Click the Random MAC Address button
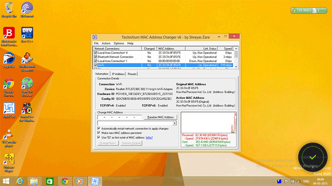 [x=161, y=117]
